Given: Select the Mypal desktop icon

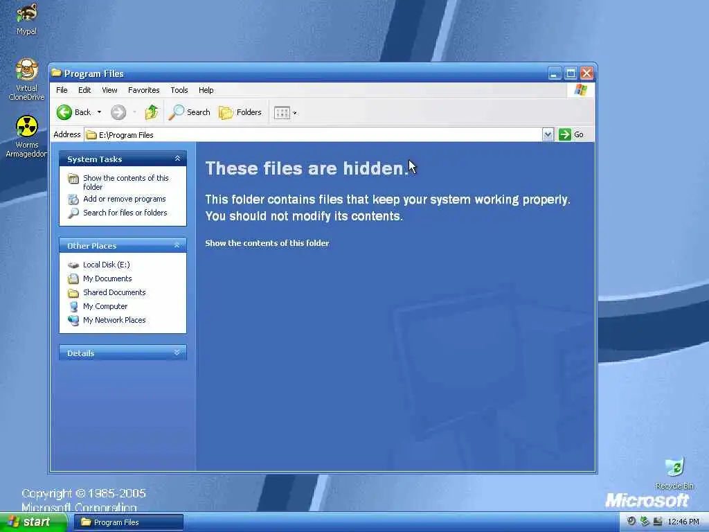Looking at the screenshot, I should click(26, 19).
